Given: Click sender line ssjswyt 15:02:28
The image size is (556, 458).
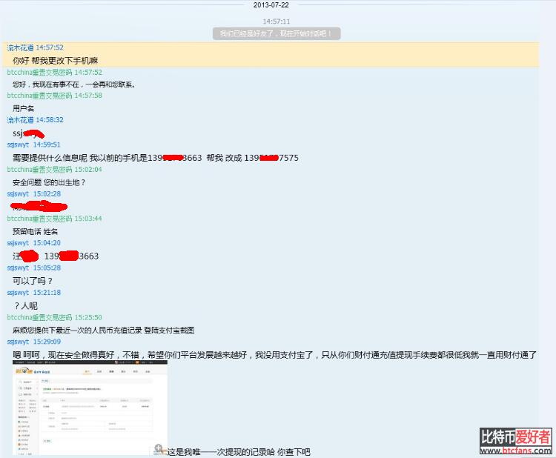Looking at the screenshot, I should pyautogui.click(x=33, y=194).
